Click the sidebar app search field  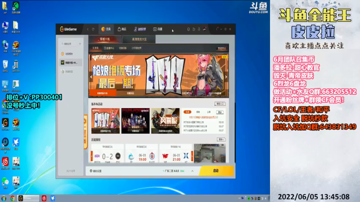pos(69,44)
